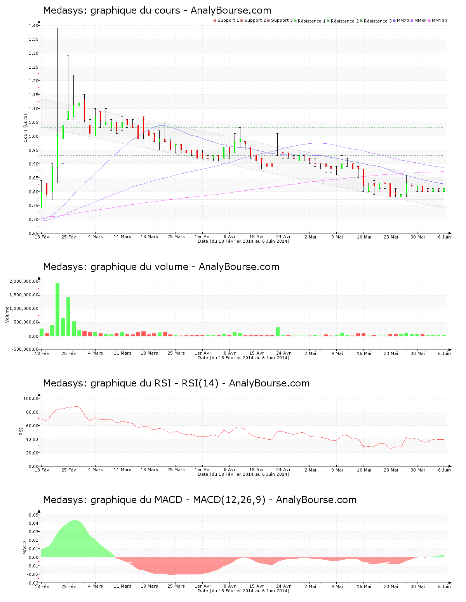Screen dimensions: 466x602
Task: Select the 'Résistance 3' legend label
Action: [x=378, y=21]
